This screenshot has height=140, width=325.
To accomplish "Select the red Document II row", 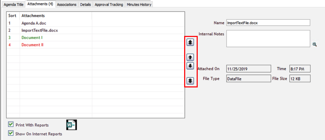I will pyautogui.click(x=95, y=45).
